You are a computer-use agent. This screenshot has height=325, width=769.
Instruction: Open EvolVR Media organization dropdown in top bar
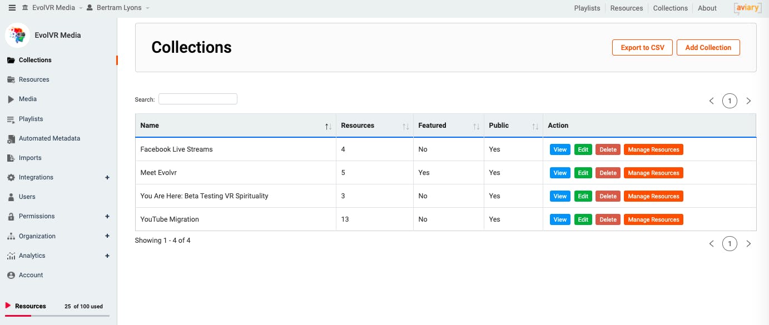click(x=52, y=8)
